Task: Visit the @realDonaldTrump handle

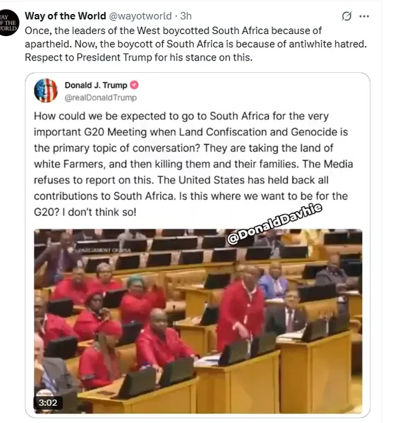Action: [101, 97]
